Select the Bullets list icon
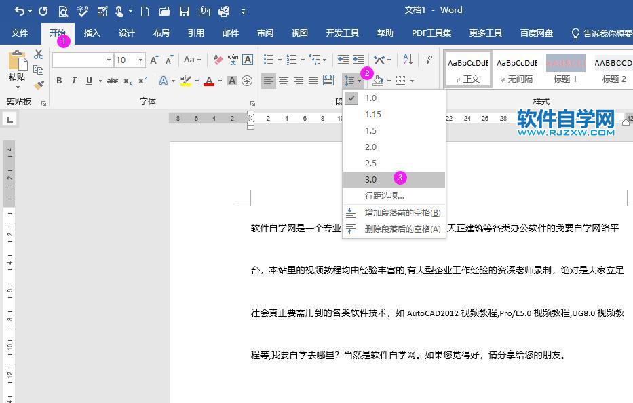 266,59
